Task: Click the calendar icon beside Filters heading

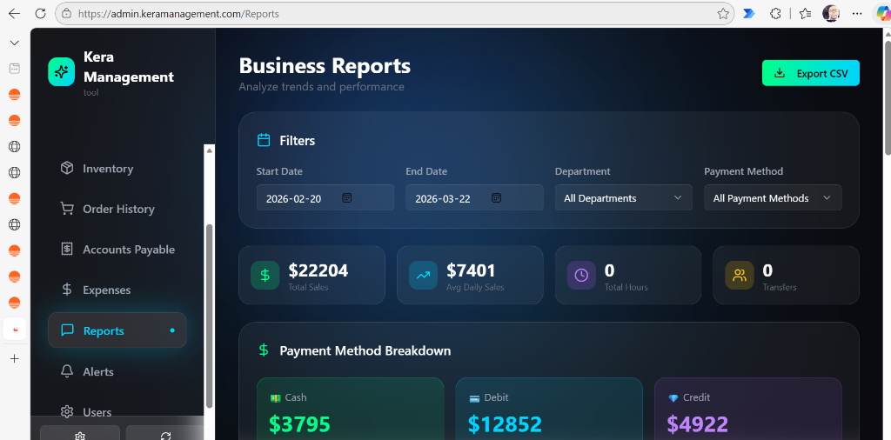Action: (x=264, y=140)
